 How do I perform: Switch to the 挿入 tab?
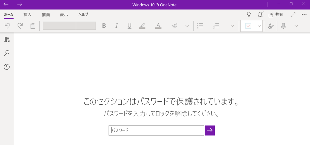click(x=27, y=15)
